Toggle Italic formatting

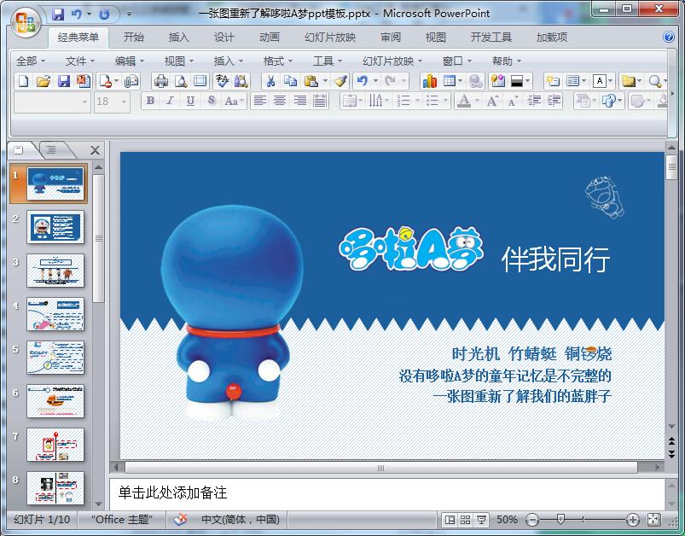pyautogui.click(x=170, y=101)
